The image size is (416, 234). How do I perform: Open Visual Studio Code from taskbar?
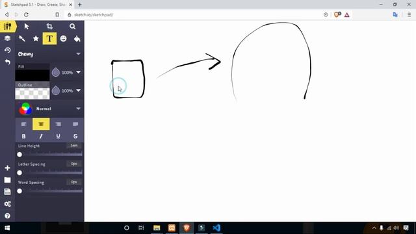coord(216,228)
